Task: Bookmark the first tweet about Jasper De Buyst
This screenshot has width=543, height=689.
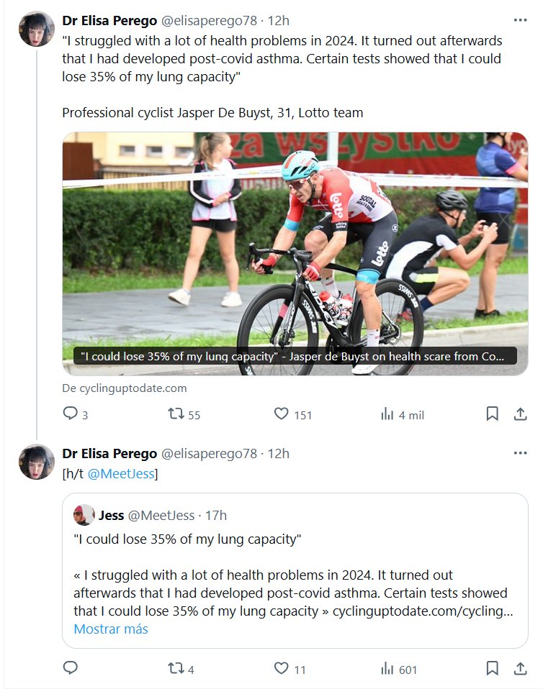Action: tap(492, 414)
